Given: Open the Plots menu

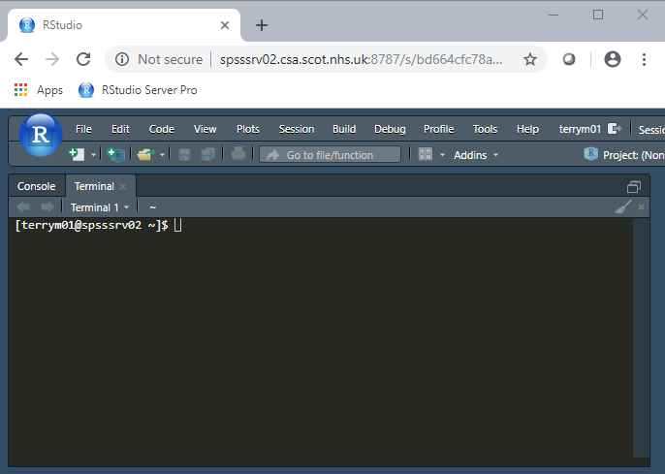Looking at the screenshot, I should pos(248,129).
